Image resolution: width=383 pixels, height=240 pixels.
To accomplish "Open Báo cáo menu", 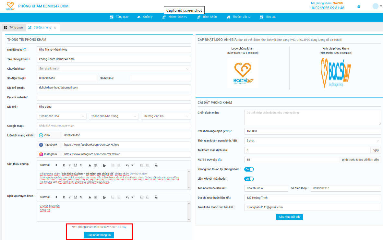I will [x=268, y=17].
